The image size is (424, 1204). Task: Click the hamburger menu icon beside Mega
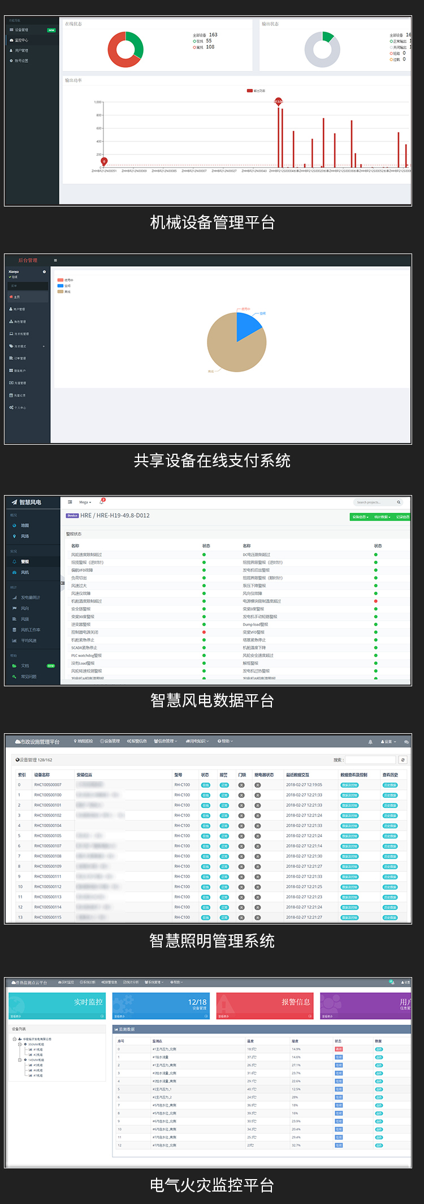70,502
